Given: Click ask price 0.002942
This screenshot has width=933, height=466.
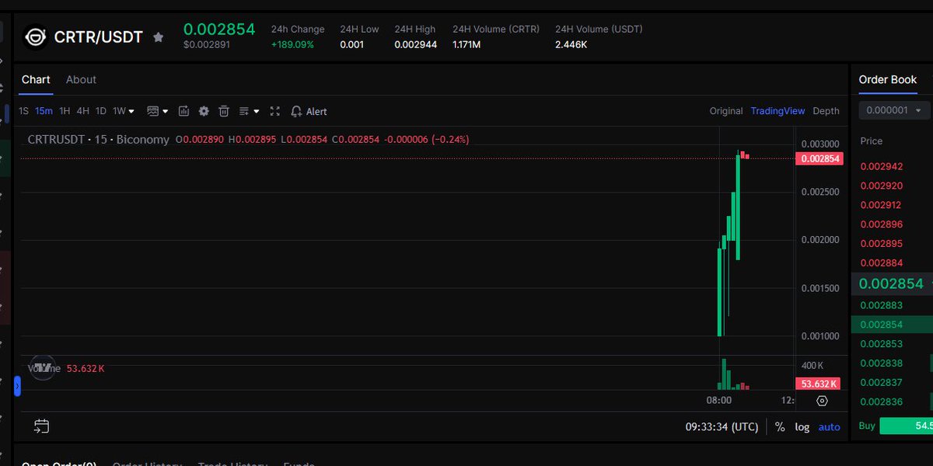Looking at the screenshot, I should (882, 166).
